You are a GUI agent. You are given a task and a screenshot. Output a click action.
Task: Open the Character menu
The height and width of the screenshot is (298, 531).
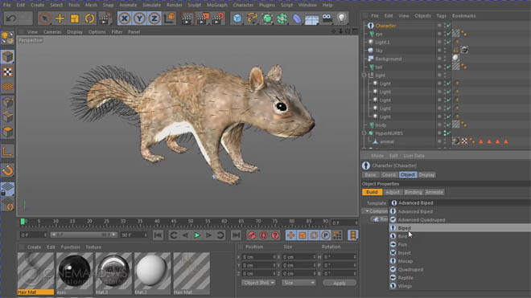[x=243, y=5]
